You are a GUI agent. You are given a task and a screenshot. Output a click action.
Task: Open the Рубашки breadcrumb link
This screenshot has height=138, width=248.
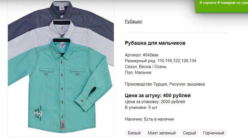click(133, 21)
